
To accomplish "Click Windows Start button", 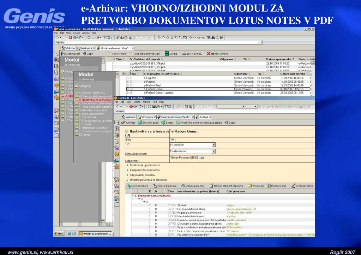I will [59, 233].
